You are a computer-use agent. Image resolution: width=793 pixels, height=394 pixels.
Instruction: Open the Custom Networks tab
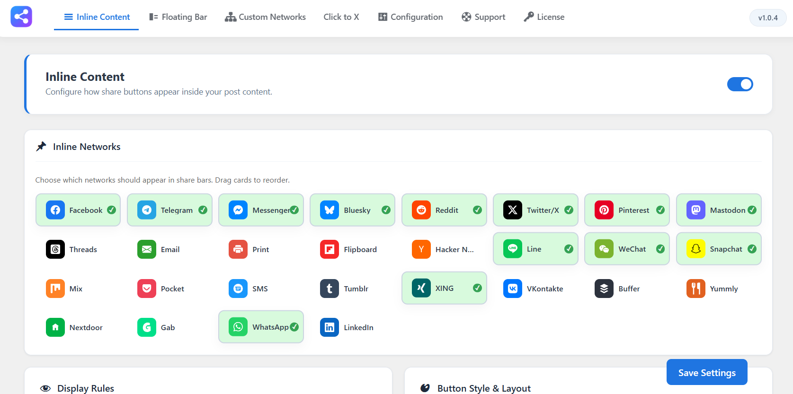(265, 17)
